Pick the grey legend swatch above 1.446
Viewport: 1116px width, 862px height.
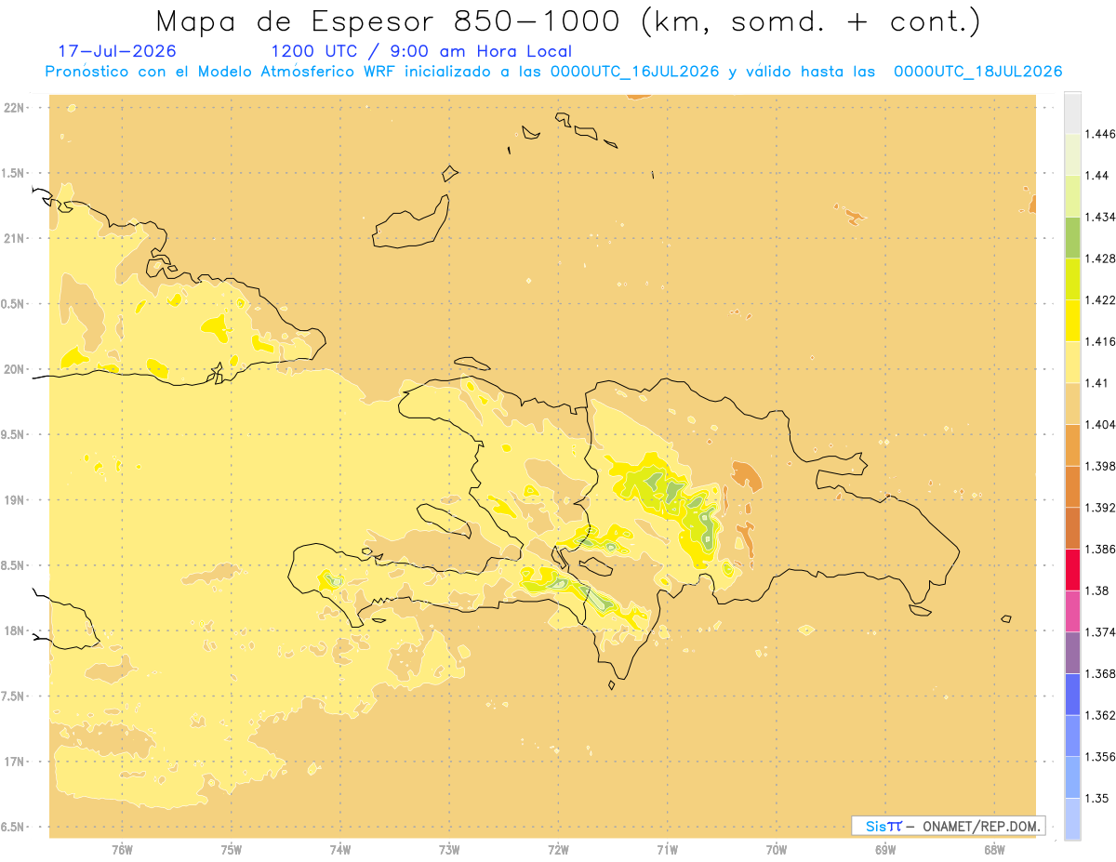point(1072,113)
